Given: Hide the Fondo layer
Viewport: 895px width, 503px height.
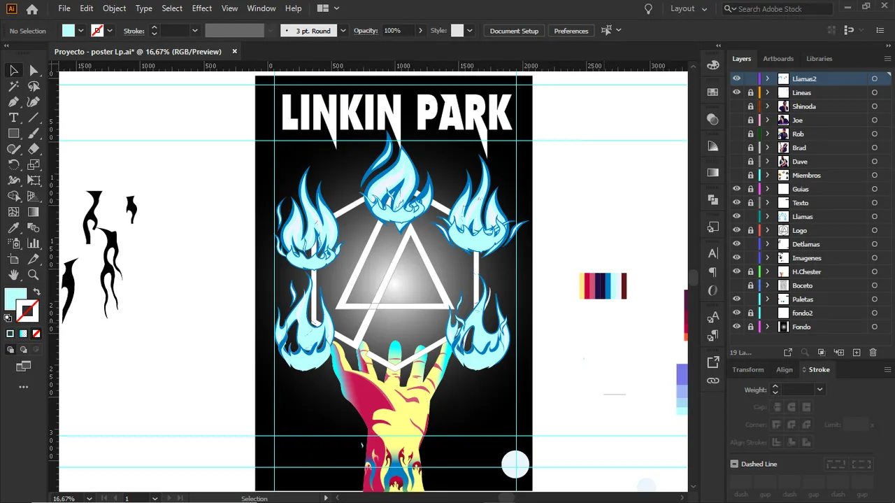Looking at the screenshot, I should (736, 327).
